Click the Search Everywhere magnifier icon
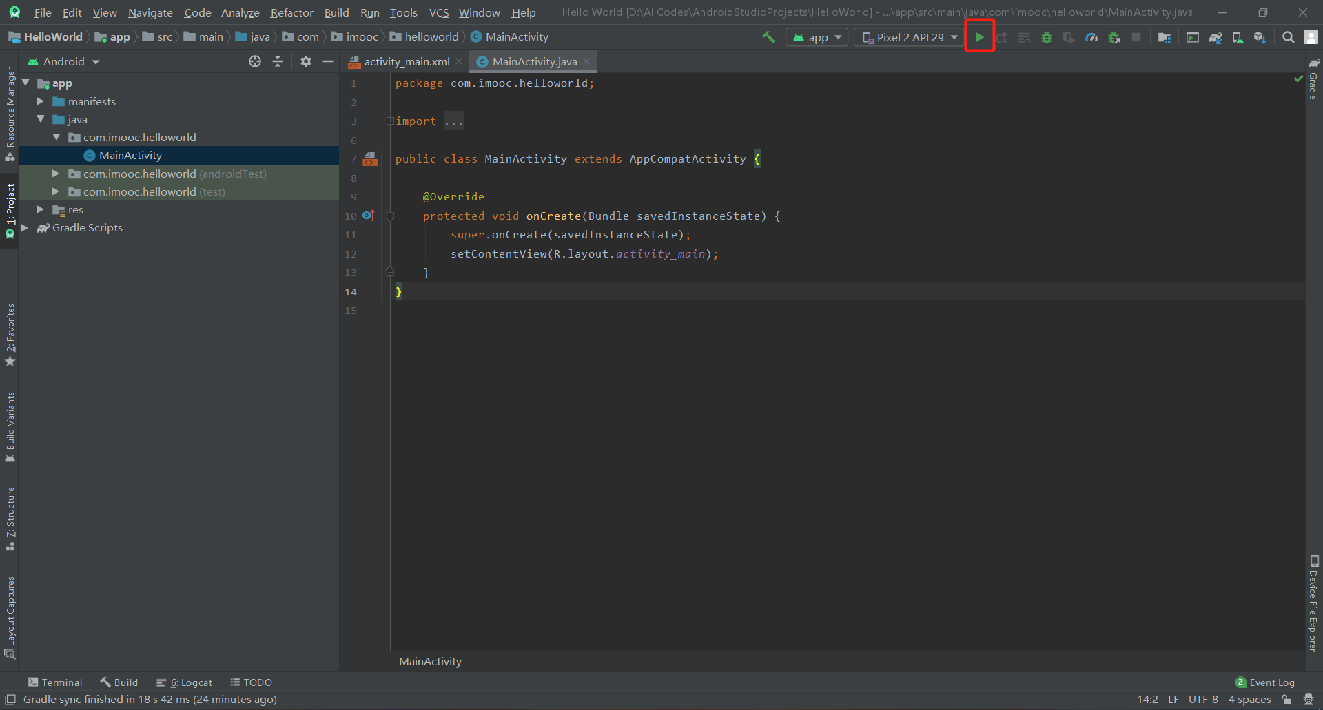 point(1288,37)
